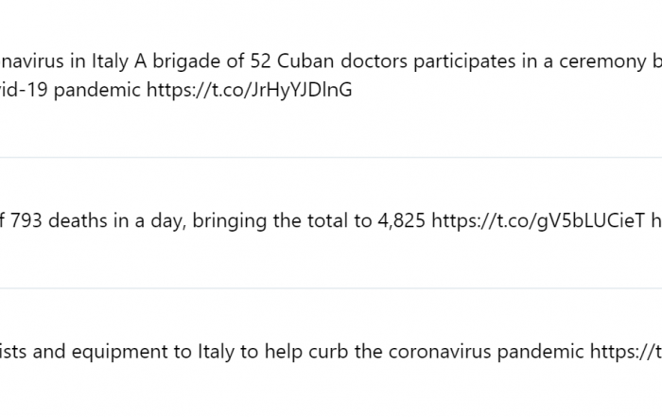662x417 pixels.
Task: Select the row reporting 793 deaths
Action: [331, 223]
